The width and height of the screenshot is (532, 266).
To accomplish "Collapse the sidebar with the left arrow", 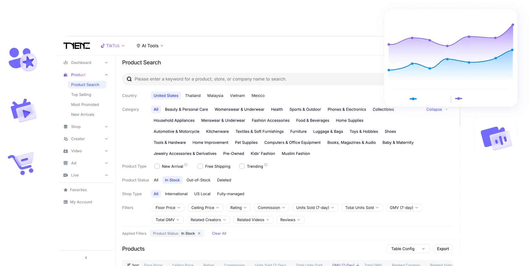I will (86, 258).
